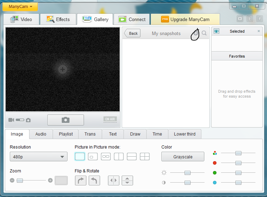Close the Selected panel

[x=259, y=31]
